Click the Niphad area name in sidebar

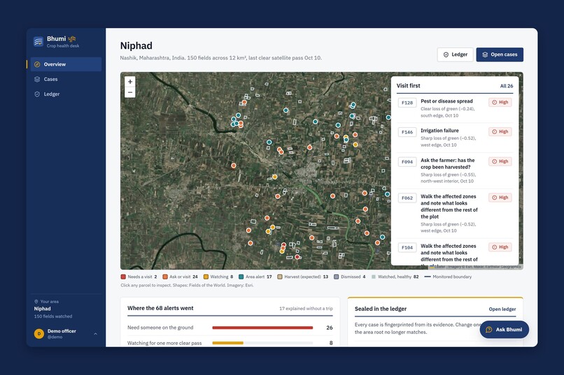click(x=43, y=309)
